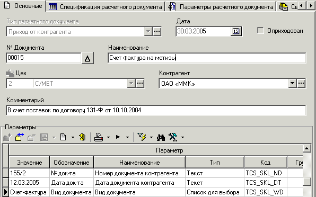
Task: Click the Параметр group header
Action: pos(155,150)
